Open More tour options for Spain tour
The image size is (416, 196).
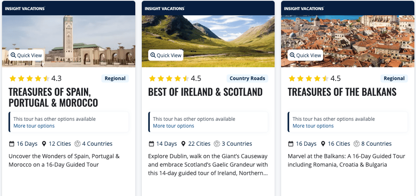pyautogui.click(x=34, y=126)
